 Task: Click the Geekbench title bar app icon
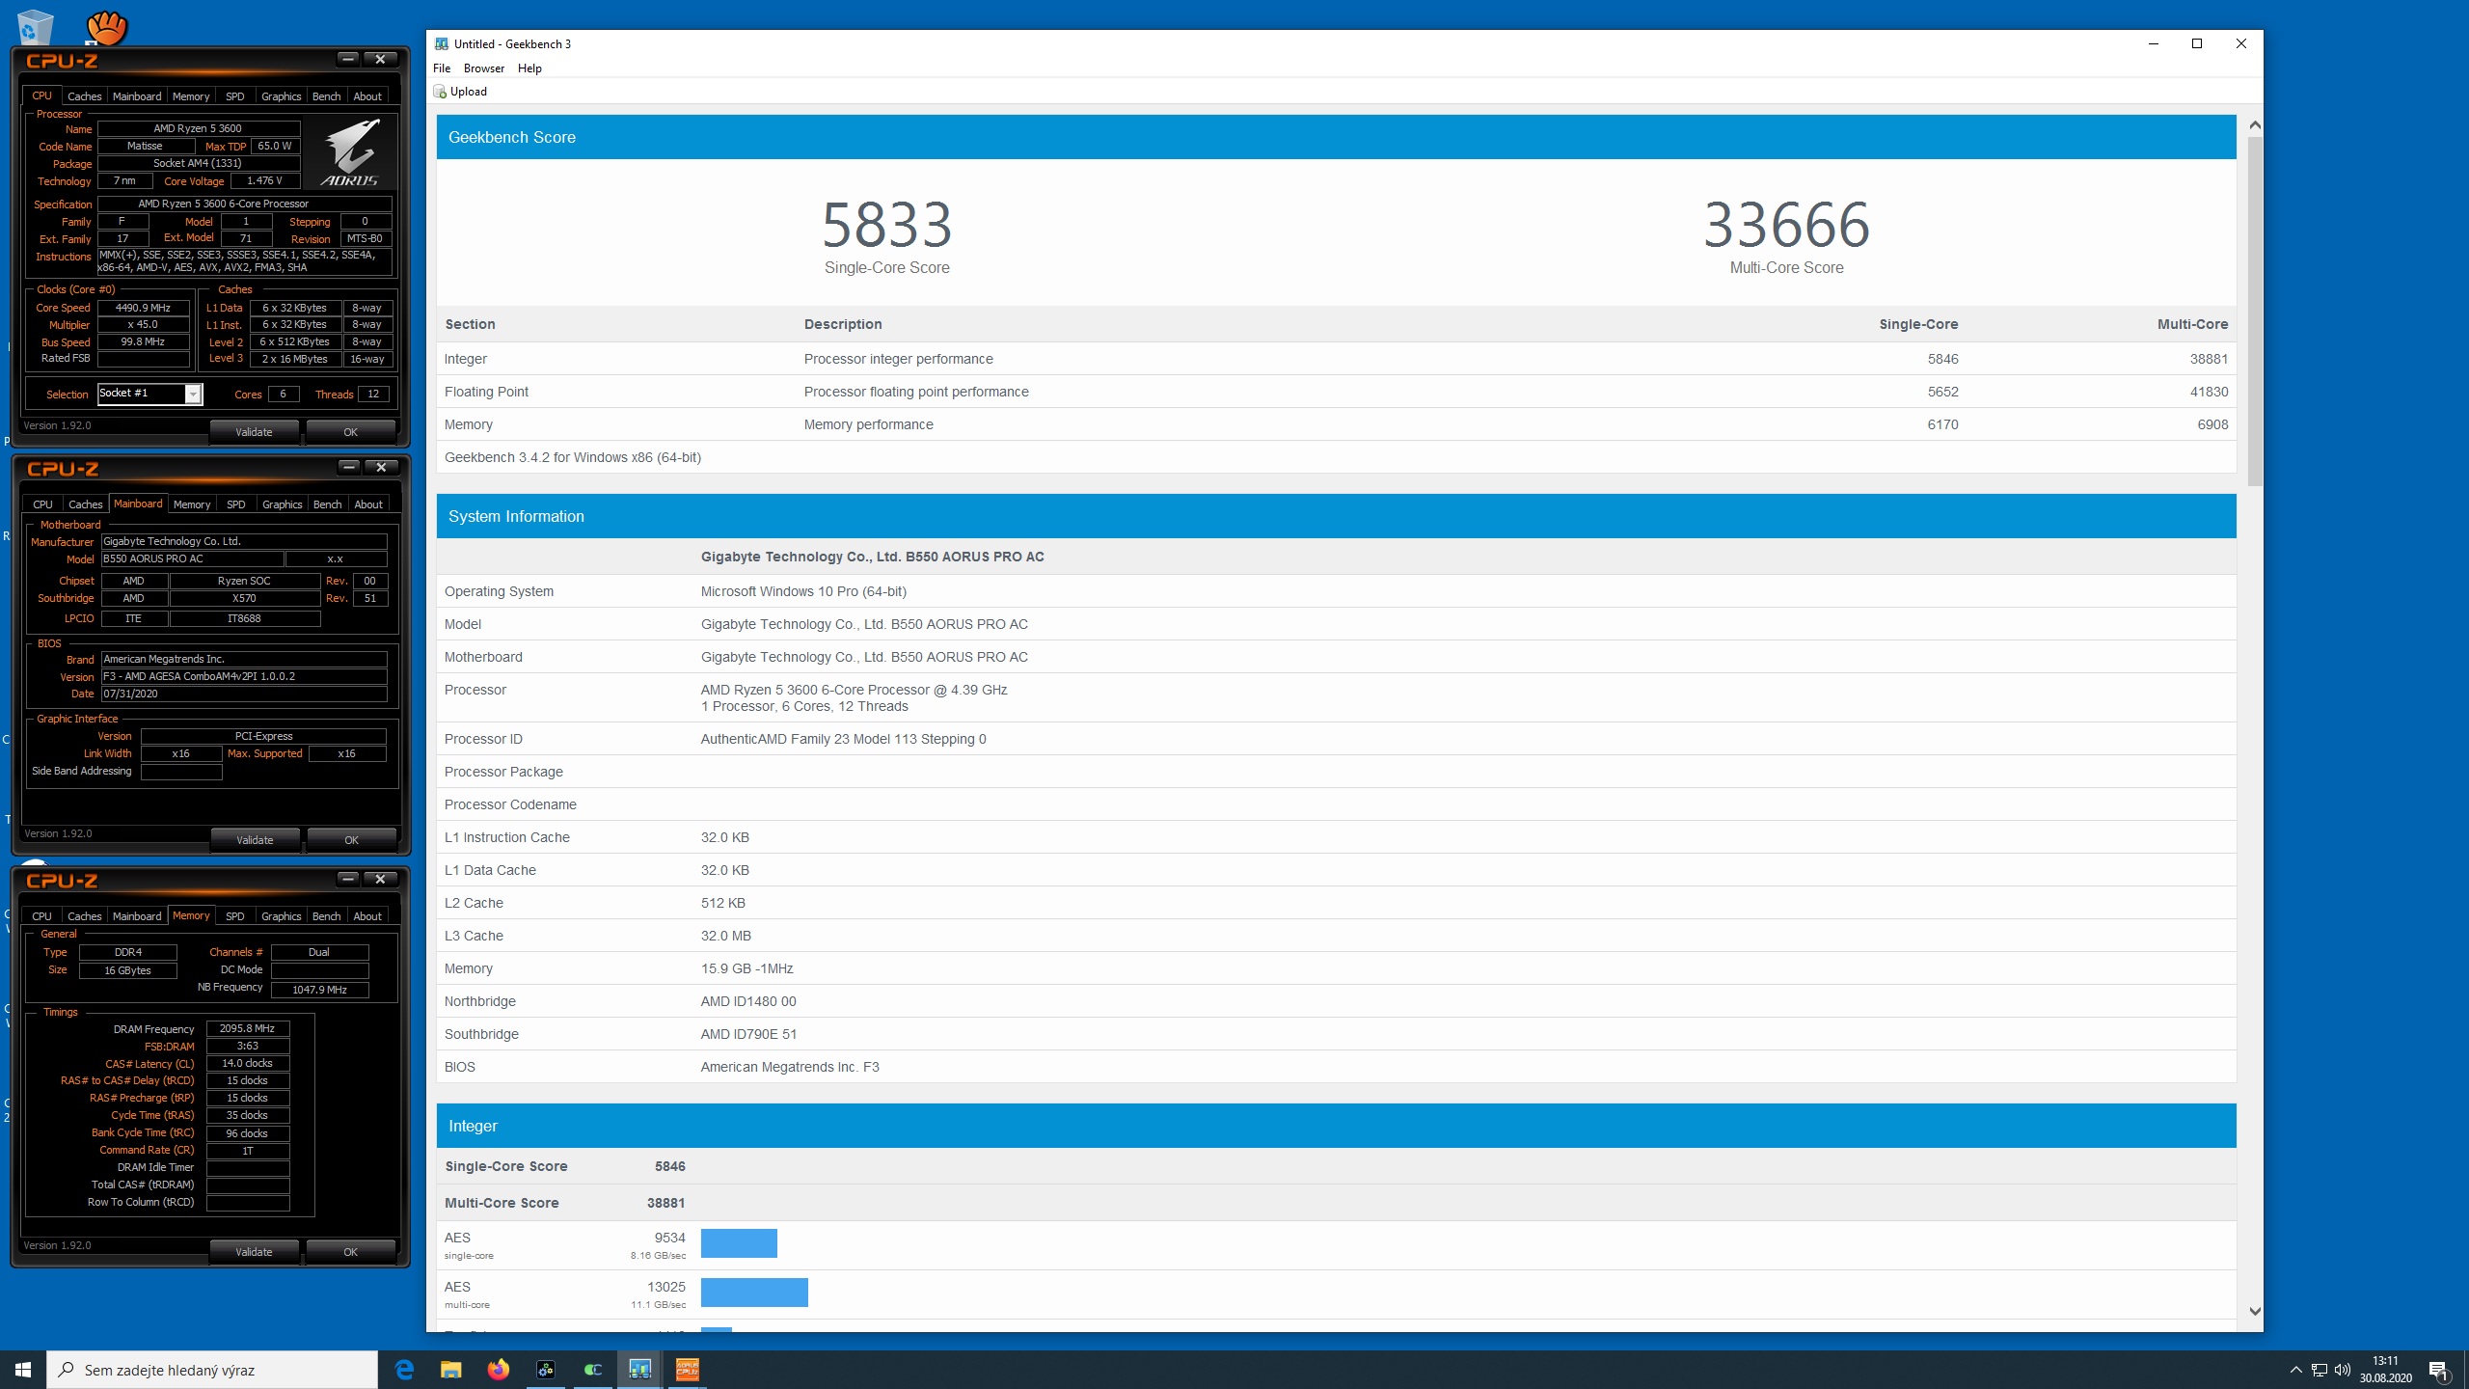(x=442, y=43)
